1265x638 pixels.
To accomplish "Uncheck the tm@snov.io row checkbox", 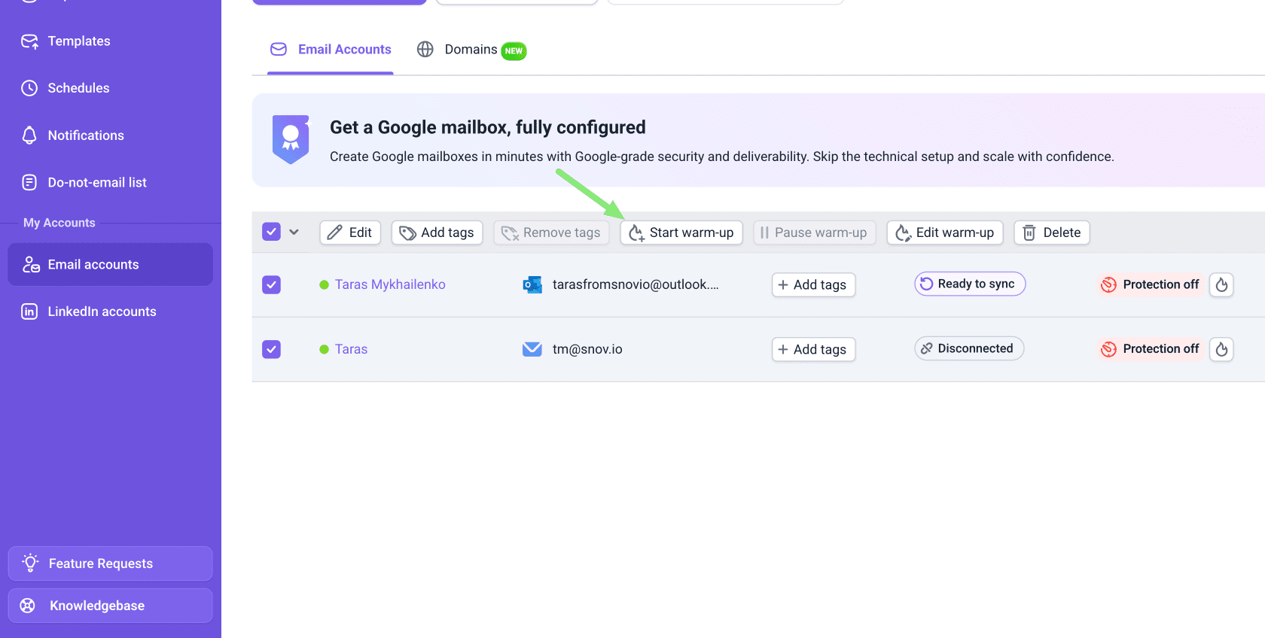I will 271,349.
